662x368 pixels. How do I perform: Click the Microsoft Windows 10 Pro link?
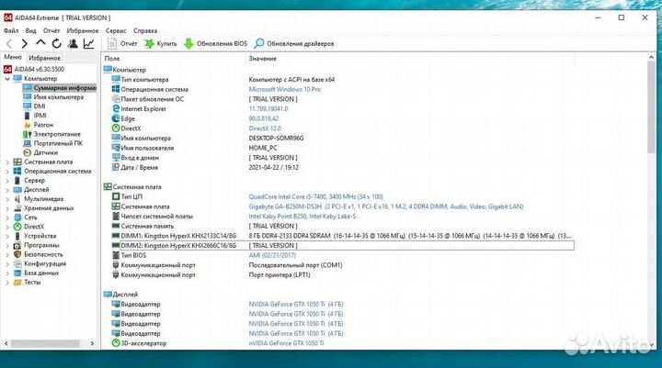pos(284,89)
